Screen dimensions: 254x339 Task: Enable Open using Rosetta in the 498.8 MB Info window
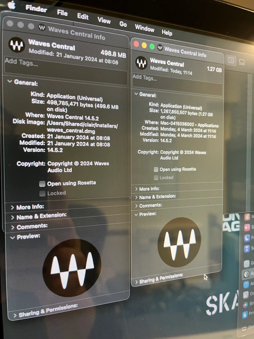[x=42, y=184]
